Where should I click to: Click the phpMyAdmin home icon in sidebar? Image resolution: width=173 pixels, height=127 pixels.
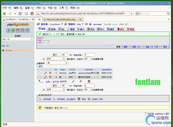click(8, 30)
